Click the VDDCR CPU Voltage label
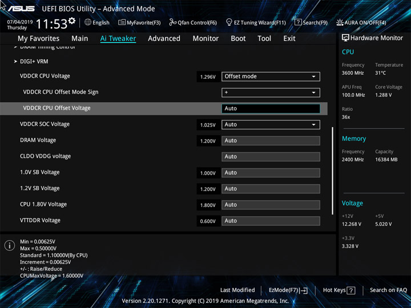411x308 pixels. (x=45, y=76)
